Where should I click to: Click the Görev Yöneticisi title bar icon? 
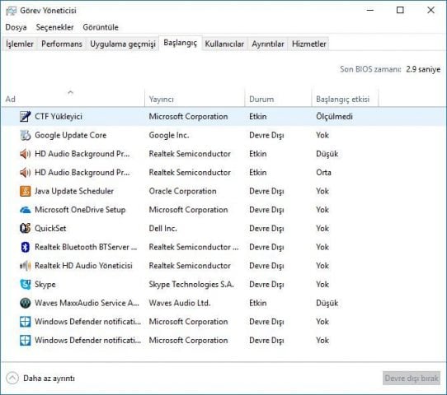[11, 11]
